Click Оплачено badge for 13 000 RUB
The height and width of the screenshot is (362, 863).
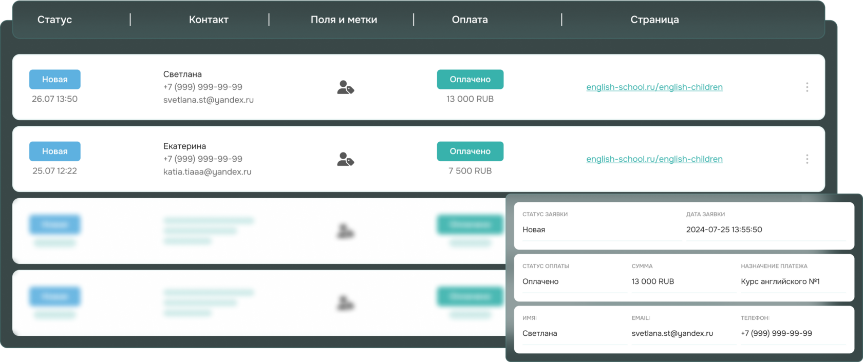470,80
